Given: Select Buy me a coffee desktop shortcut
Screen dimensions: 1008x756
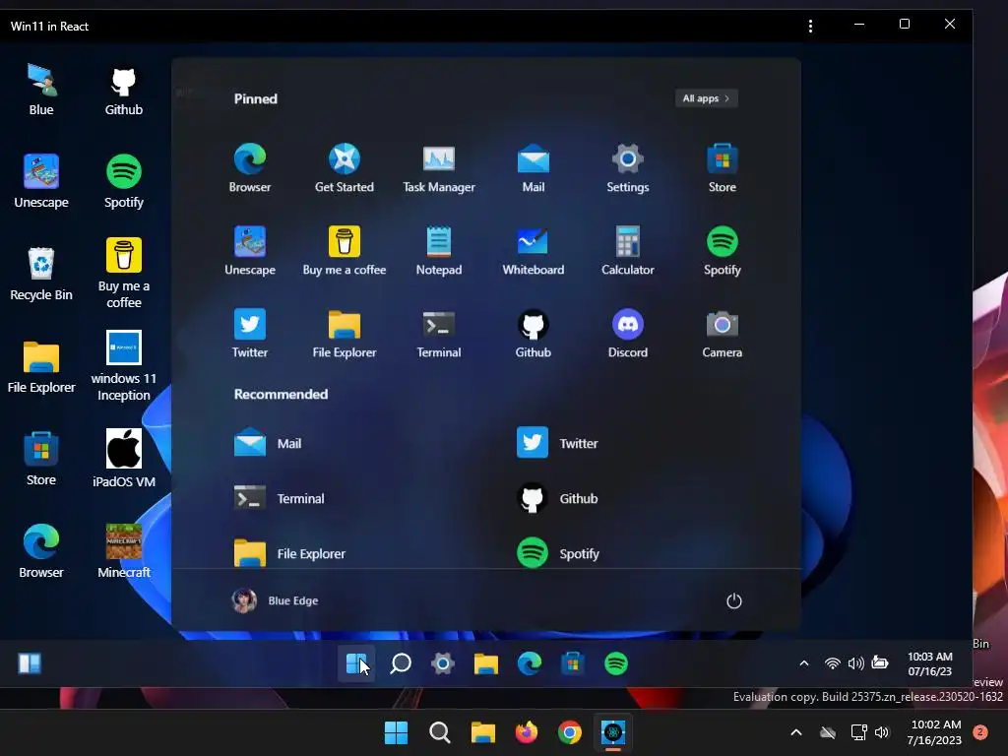Looking at the screenshot, I should click(x=123, y=274).
